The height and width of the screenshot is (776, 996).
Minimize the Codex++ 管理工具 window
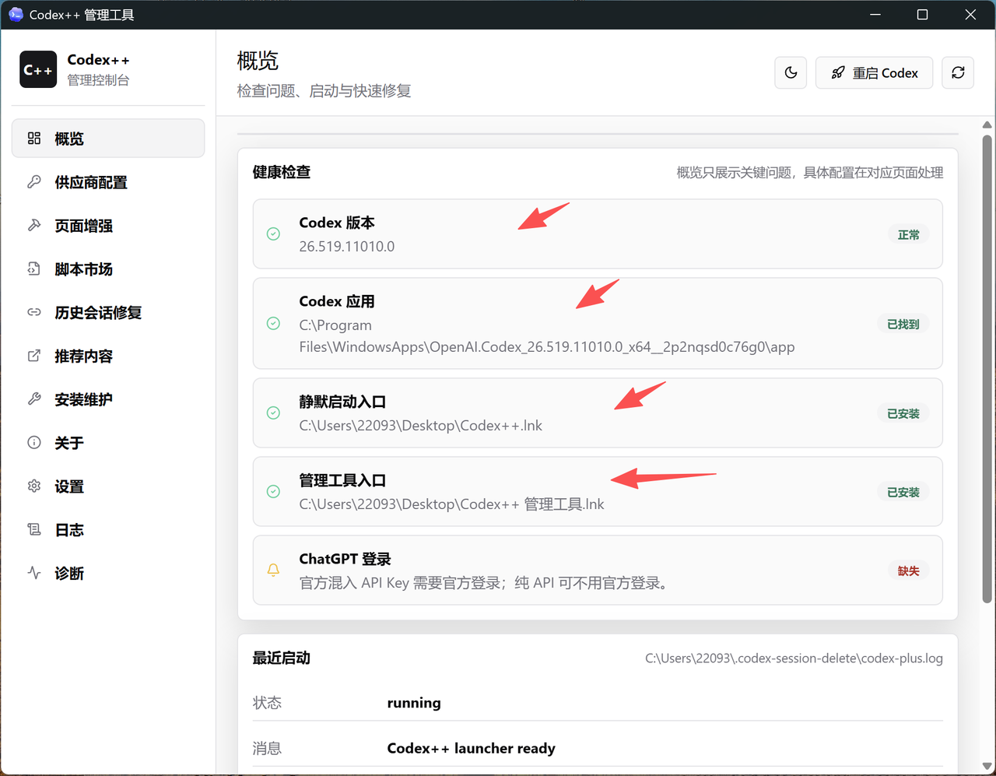coord(875,15)
